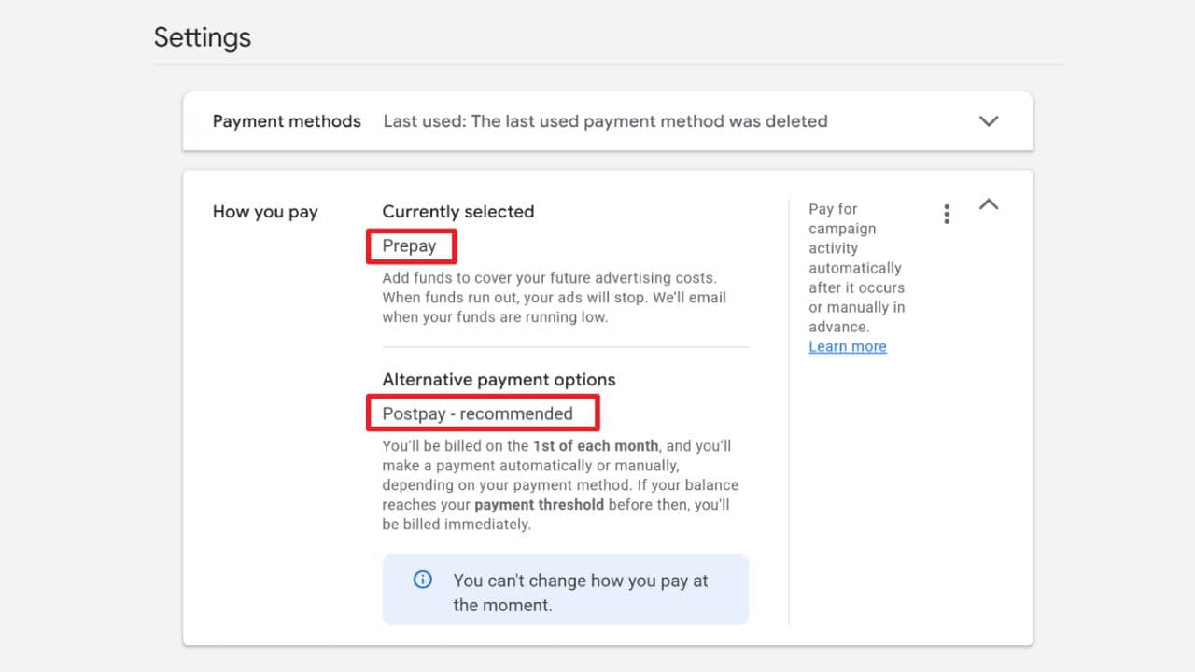The height and width of the screenshot is (672, 1195).
Task: Open the Learn more link
Action: [848, 346]
